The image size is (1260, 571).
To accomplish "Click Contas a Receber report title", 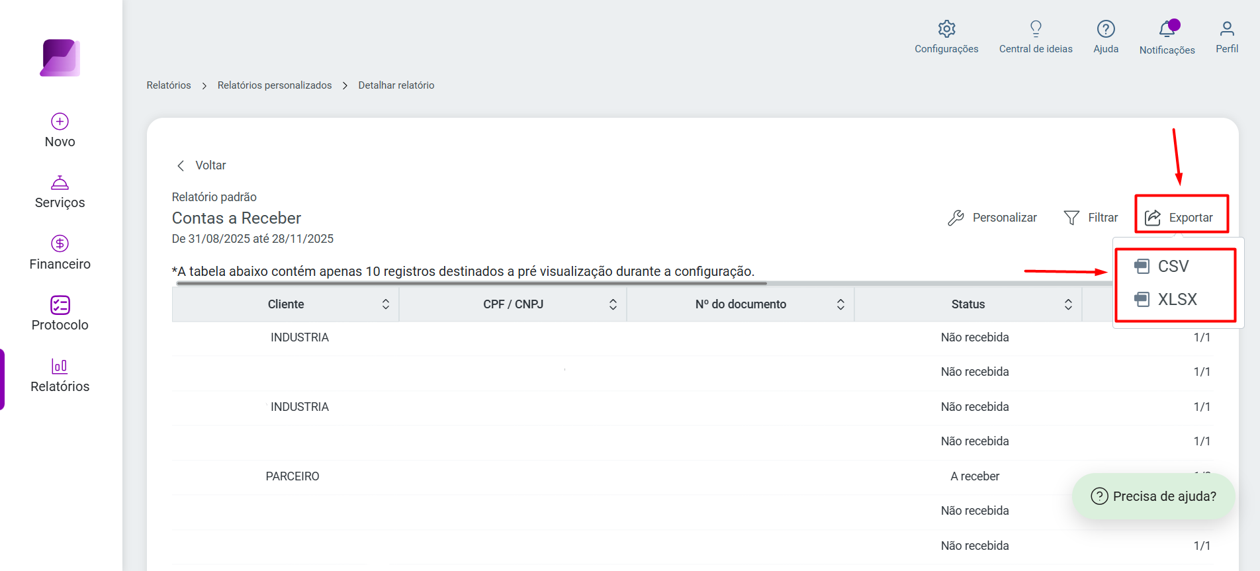I will (236, 218).
